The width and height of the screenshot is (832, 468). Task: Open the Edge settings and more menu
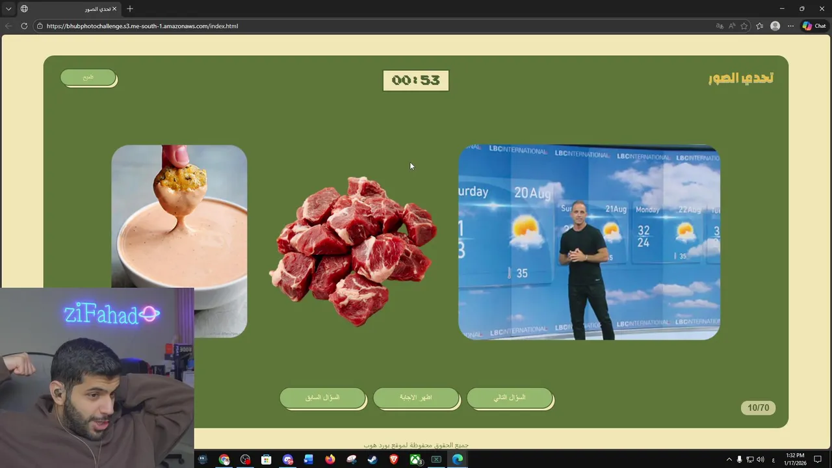point(790,26)
